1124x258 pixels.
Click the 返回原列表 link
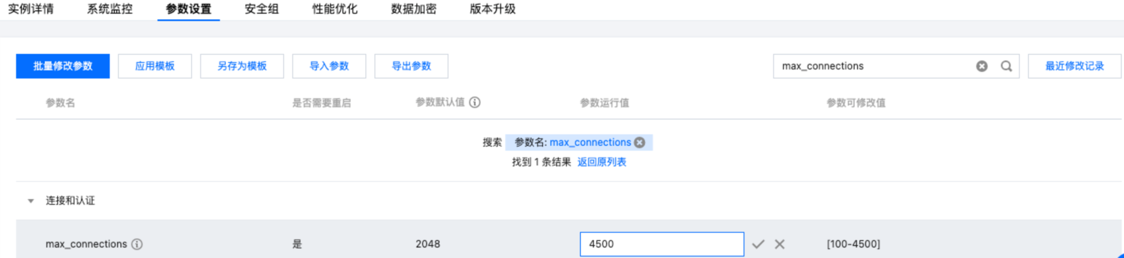click(602, 162)
